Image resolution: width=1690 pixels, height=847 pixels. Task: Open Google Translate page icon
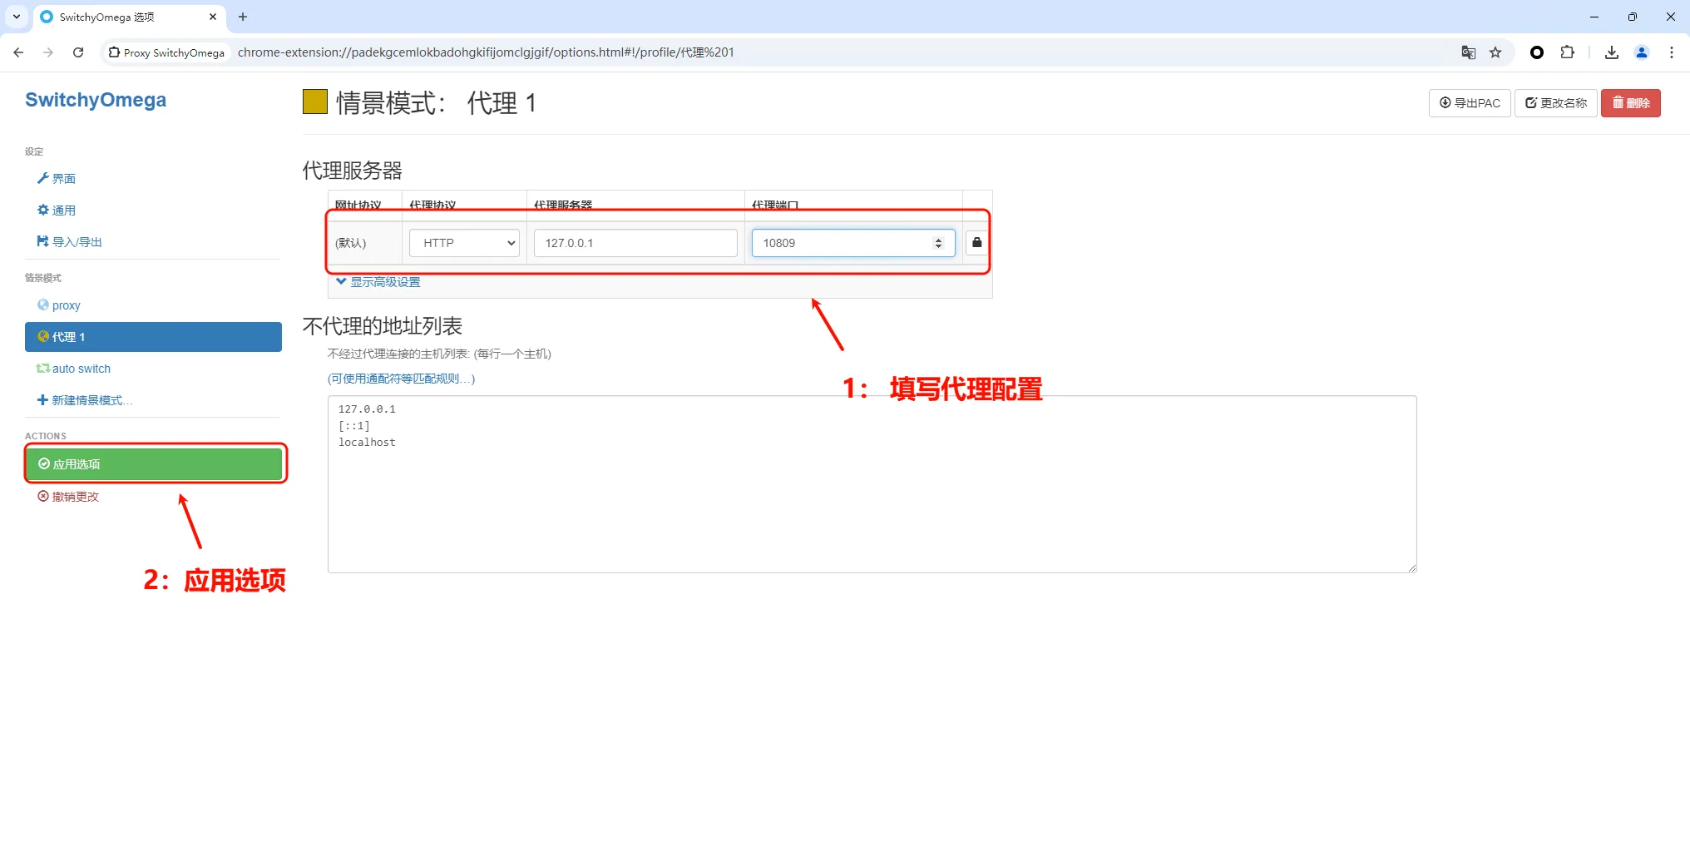1469,52
